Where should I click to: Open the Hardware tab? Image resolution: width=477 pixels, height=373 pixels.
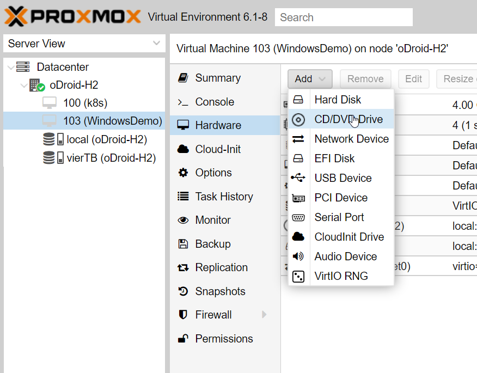tap(225, 125)
